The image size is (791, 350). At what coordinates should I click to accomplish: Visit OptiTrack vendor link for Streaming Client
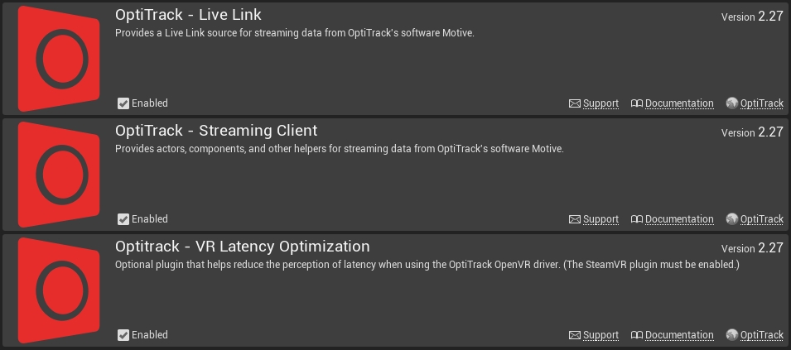761,219
